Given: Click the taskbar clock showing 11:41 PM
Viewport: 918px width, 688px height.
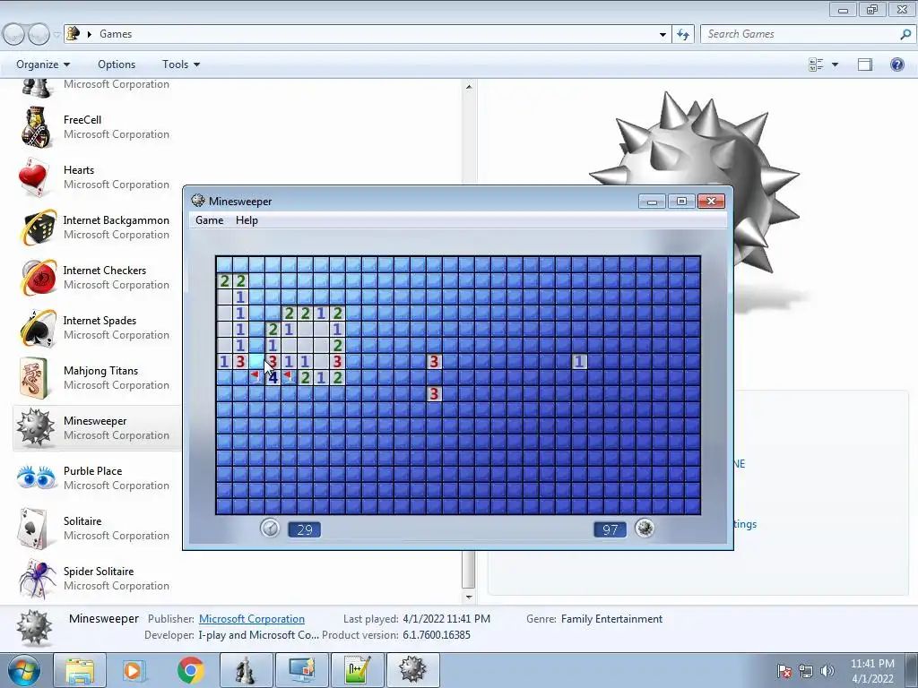Looking at the screenshot, I should [872, 671].
